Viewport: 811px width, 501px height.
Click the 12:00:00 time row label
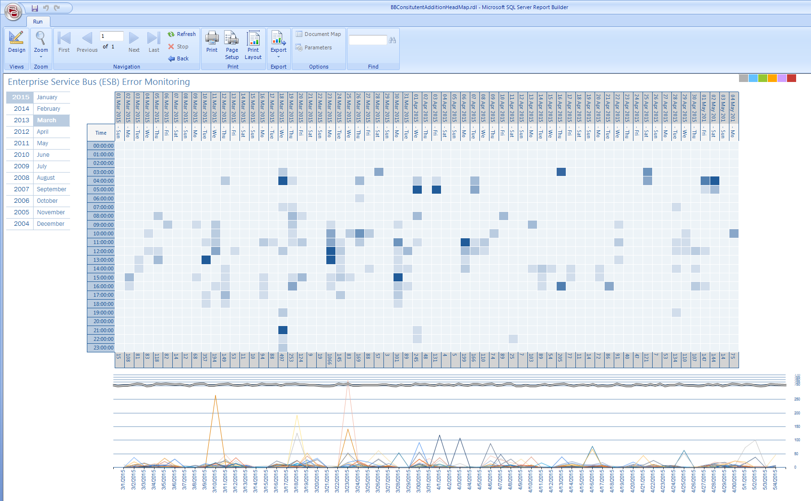click(x=101, y=251)
